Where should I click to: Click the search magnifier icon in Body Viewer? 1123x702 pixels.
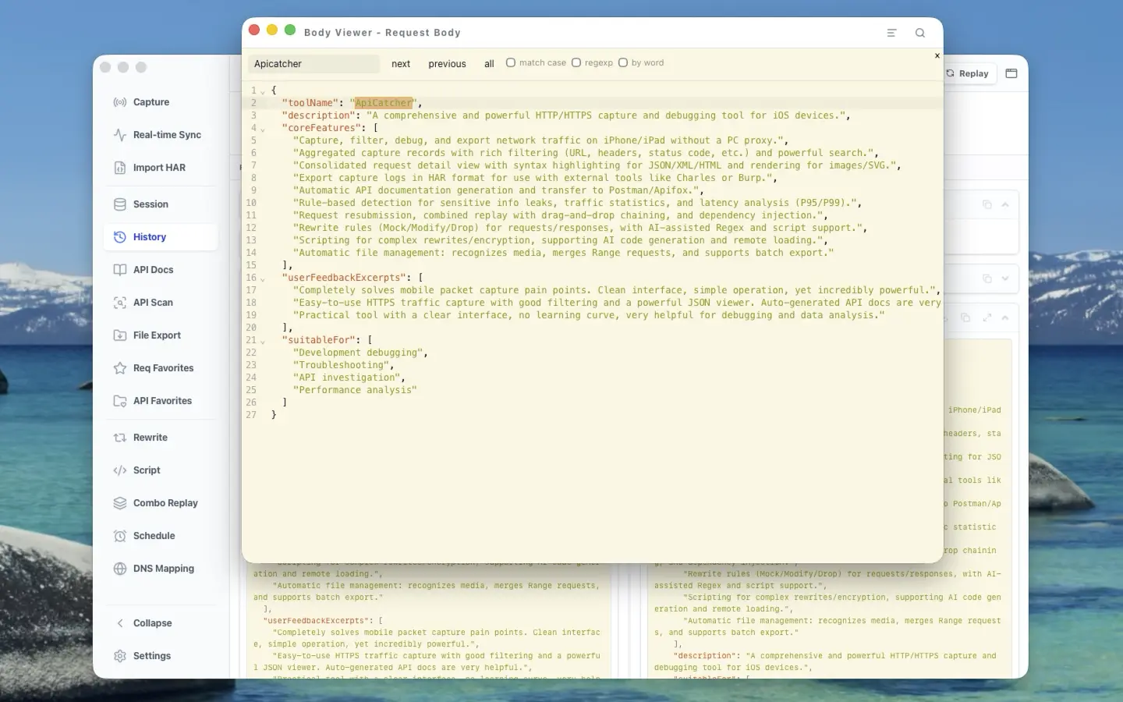click(920, 33)
